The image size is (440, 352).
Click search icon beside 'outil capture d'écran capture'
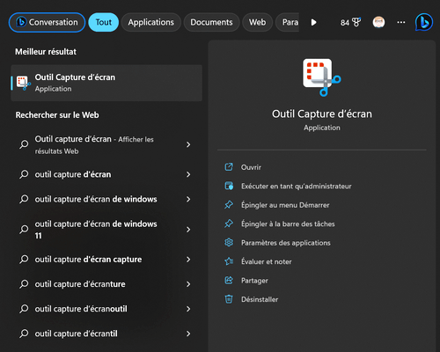(x=24, y=260)
